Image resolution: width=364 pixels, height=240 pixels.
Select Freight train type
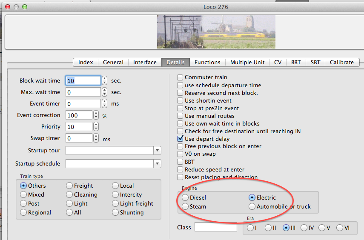pos(69,186)
